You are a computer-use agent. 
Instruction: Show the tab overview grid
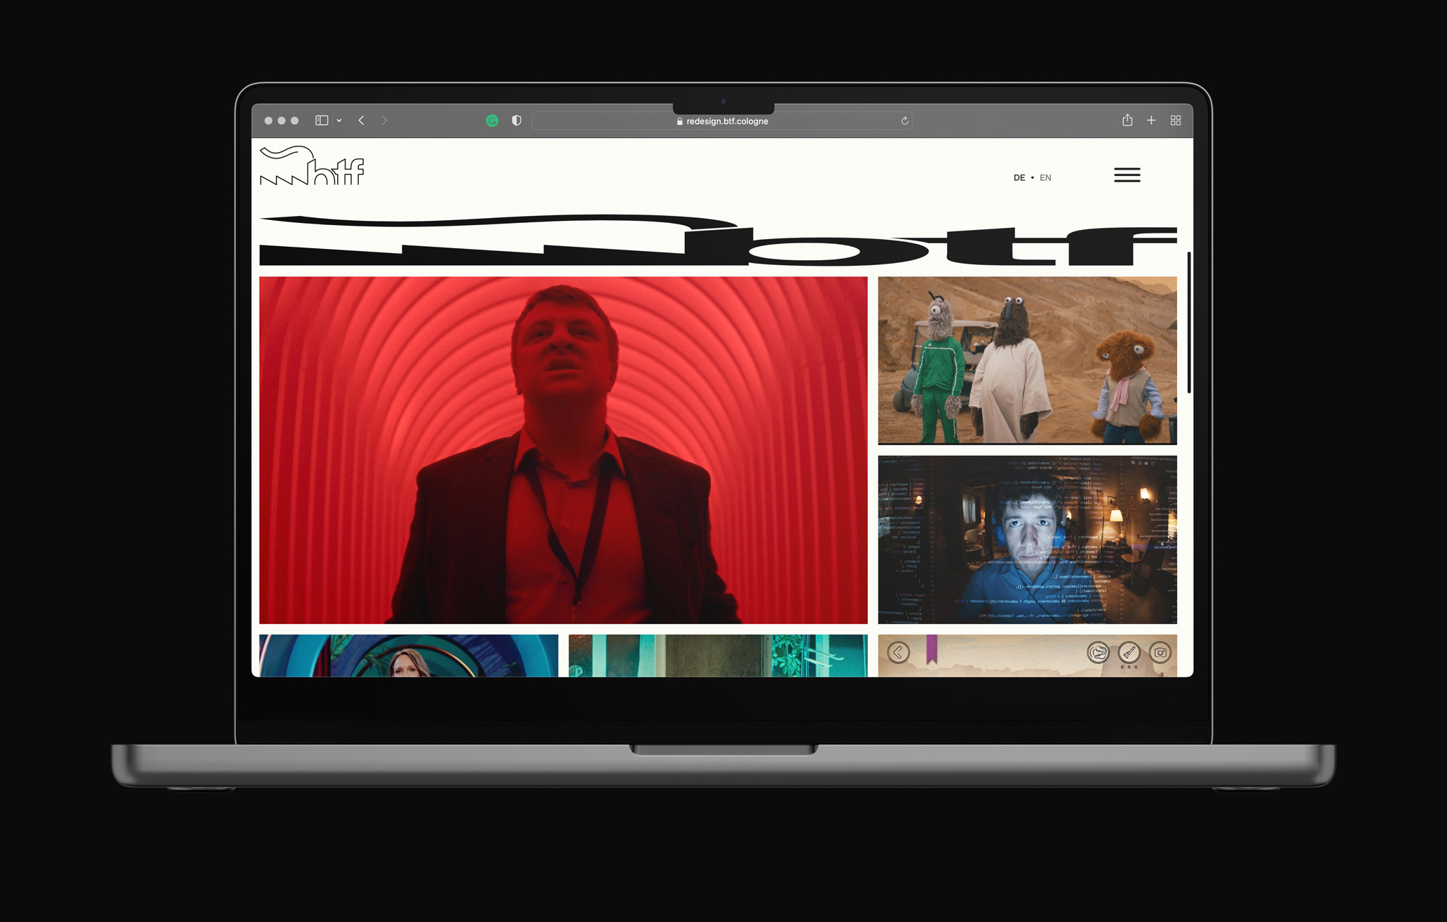[1176, 121]
